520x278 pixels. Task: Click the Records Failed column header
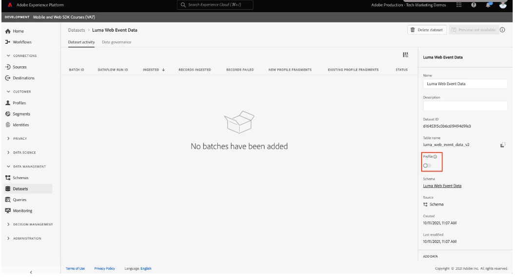pyautogui.click(x=240, y=70)
